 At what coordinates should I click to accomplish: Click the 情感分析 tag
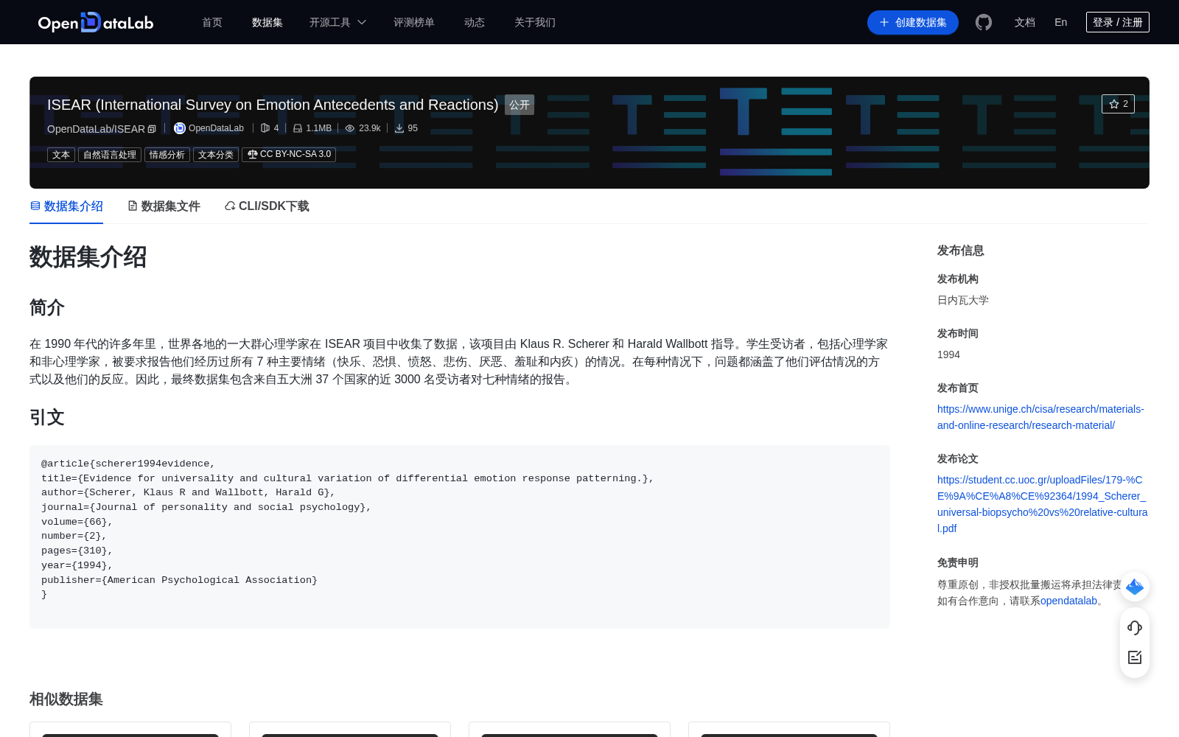167,155
